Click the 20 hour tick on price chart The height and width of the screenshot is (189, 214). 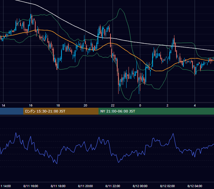click(x=85, y=105)
